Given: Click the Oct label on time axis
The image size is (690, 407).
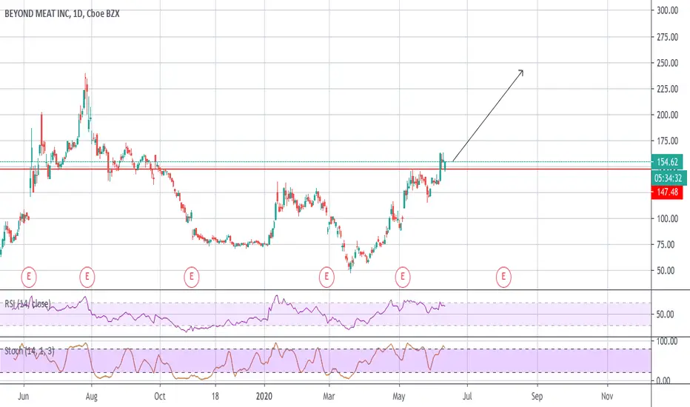Looking at the screenshot, I should (x=160, y=396).
